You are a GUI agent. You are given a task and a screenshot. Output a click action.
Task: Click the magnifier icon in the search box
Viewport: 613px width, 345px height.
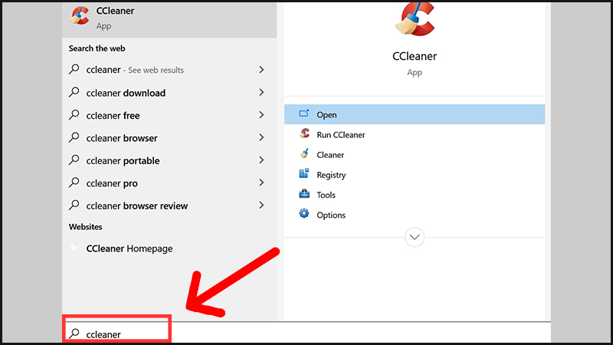74,333
